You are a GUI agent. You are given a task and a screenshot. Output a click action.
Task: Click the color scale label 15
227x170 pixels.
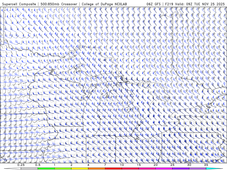click(139, 165)
